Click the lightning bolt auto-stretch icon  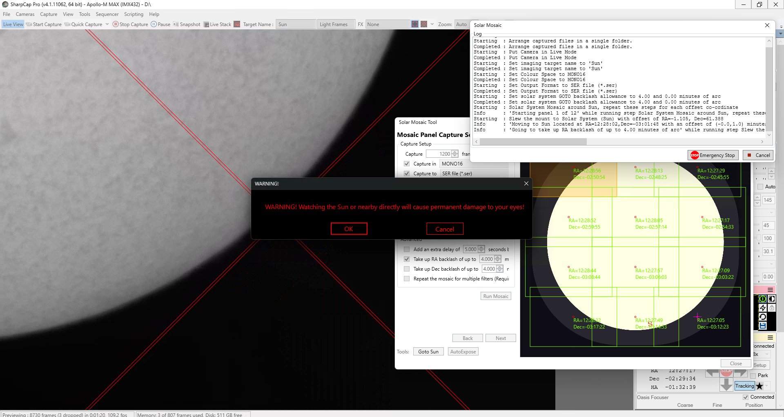pyautogui.click(x=762, y=308)
